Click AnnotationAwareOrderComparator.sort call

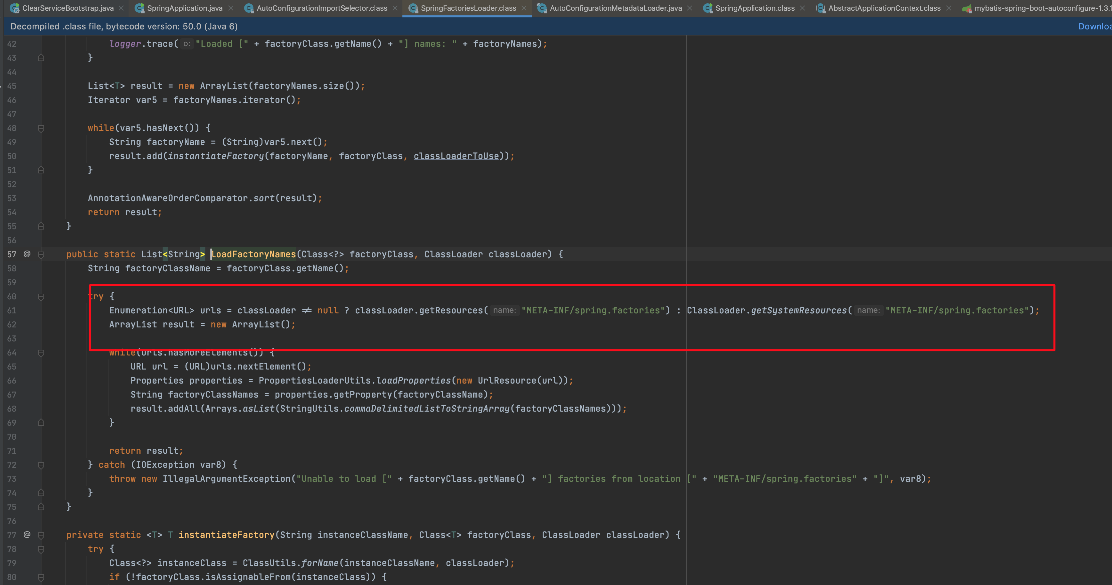(181, 198)
